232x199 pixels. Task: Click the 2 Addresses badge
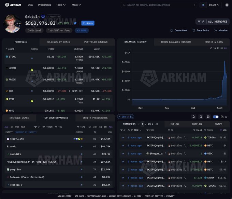pos(54,17)
